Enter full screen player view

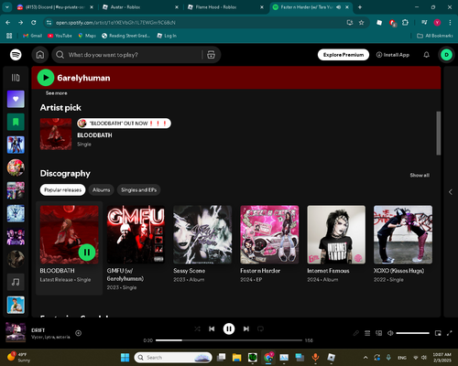[x=449, y=333]
